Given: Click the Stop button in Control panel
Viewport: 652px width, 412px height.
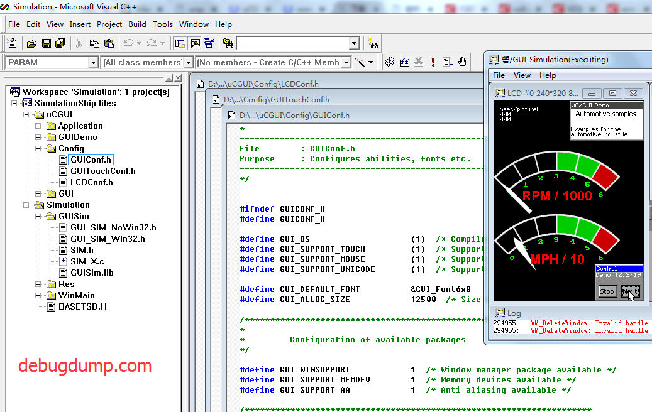Looking at the screenshot, I should 607,291.
